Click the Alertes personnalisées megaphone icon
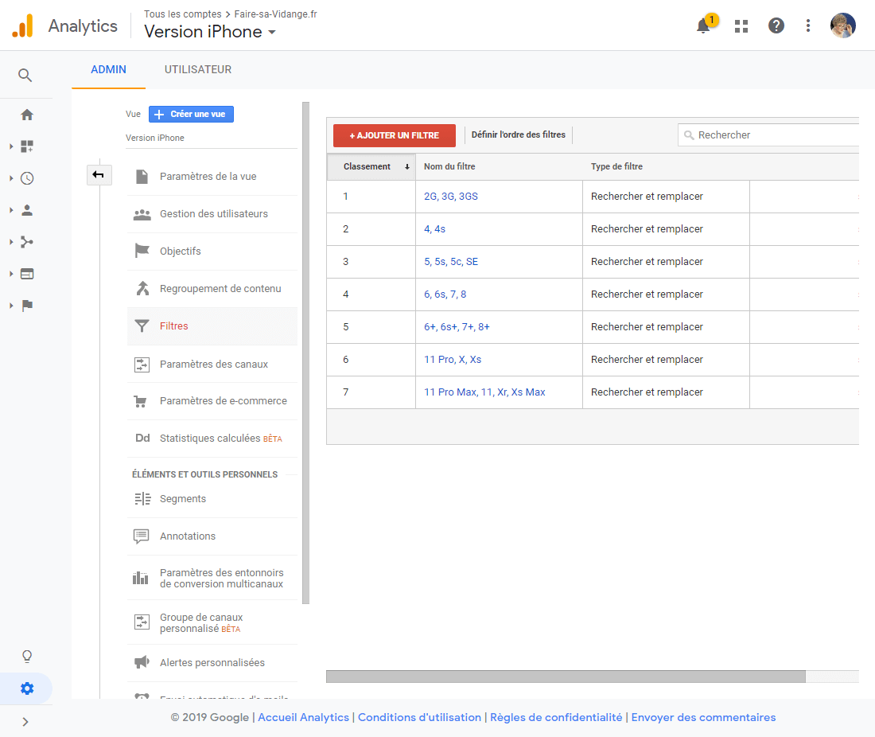Viewport: 875px width, 737px height. pos(142,662)
